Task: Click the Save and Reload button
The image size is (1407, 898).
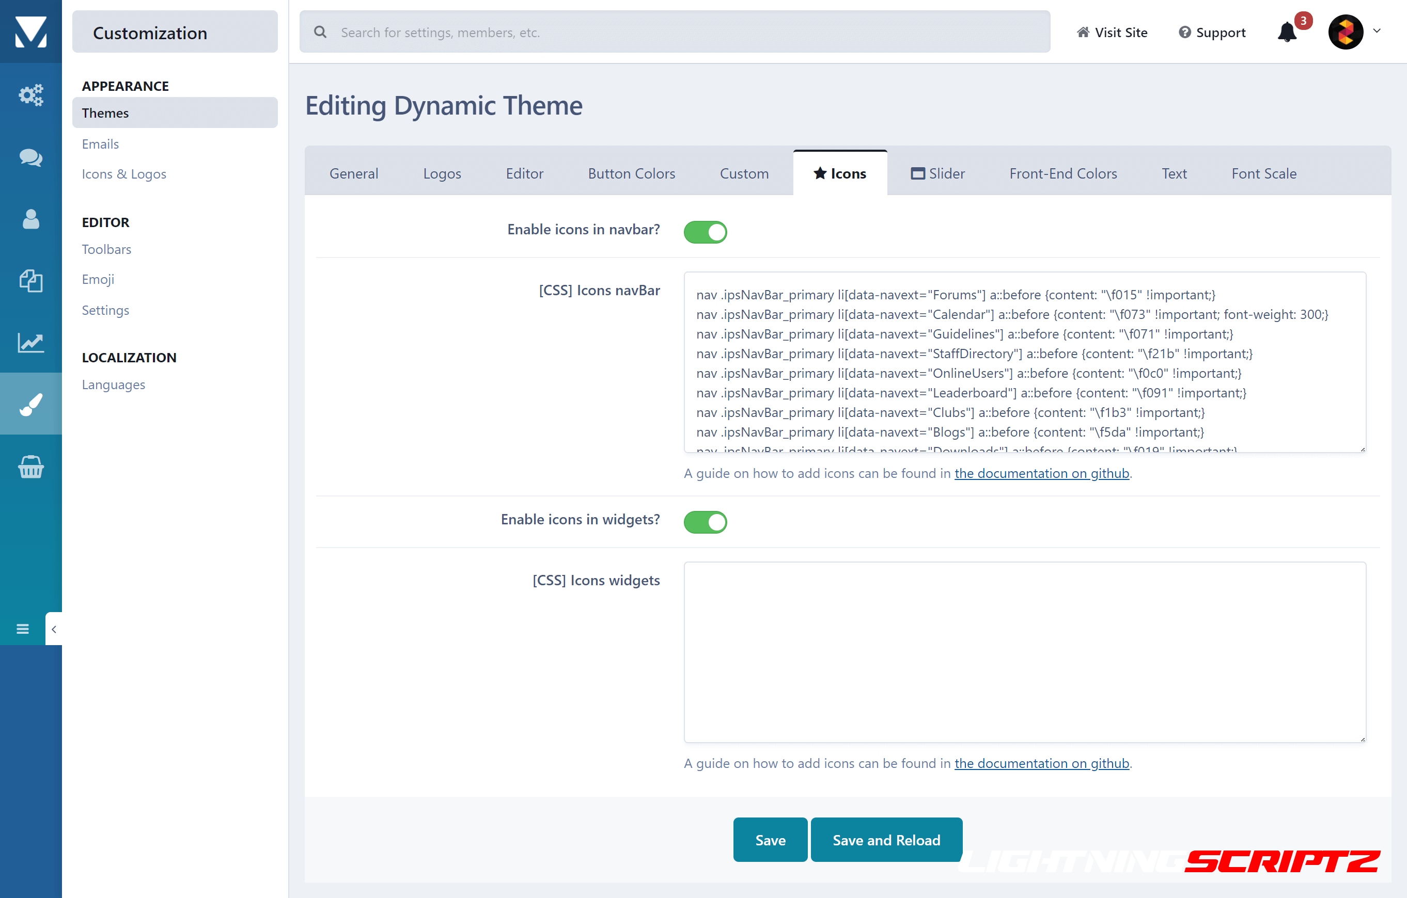Action: 886,840
